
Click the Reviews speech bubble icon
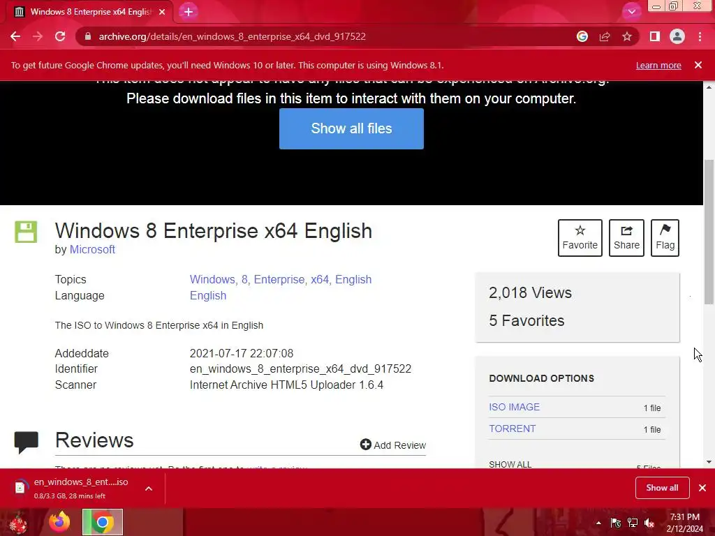26,442
